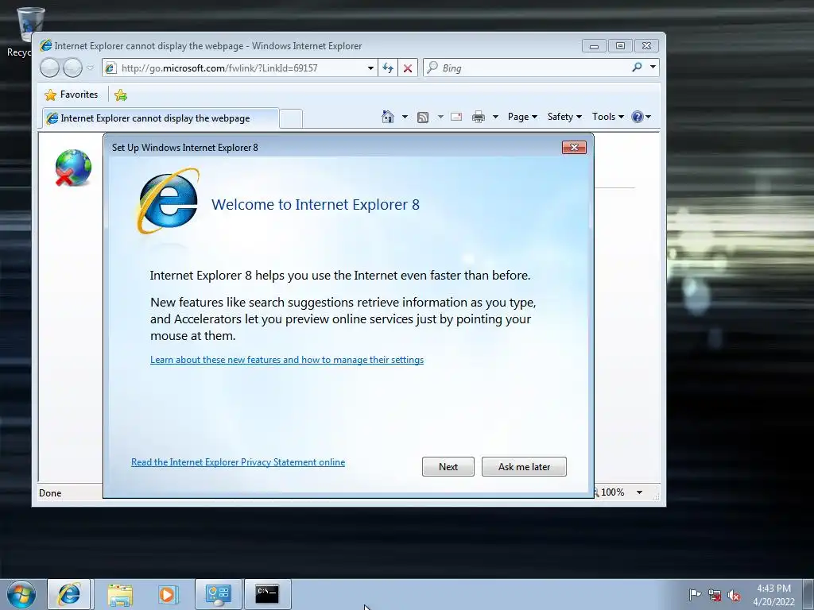Open the Page menu
Image resolution: width=814 pixels, height=610 pixels.
[522, 117]
